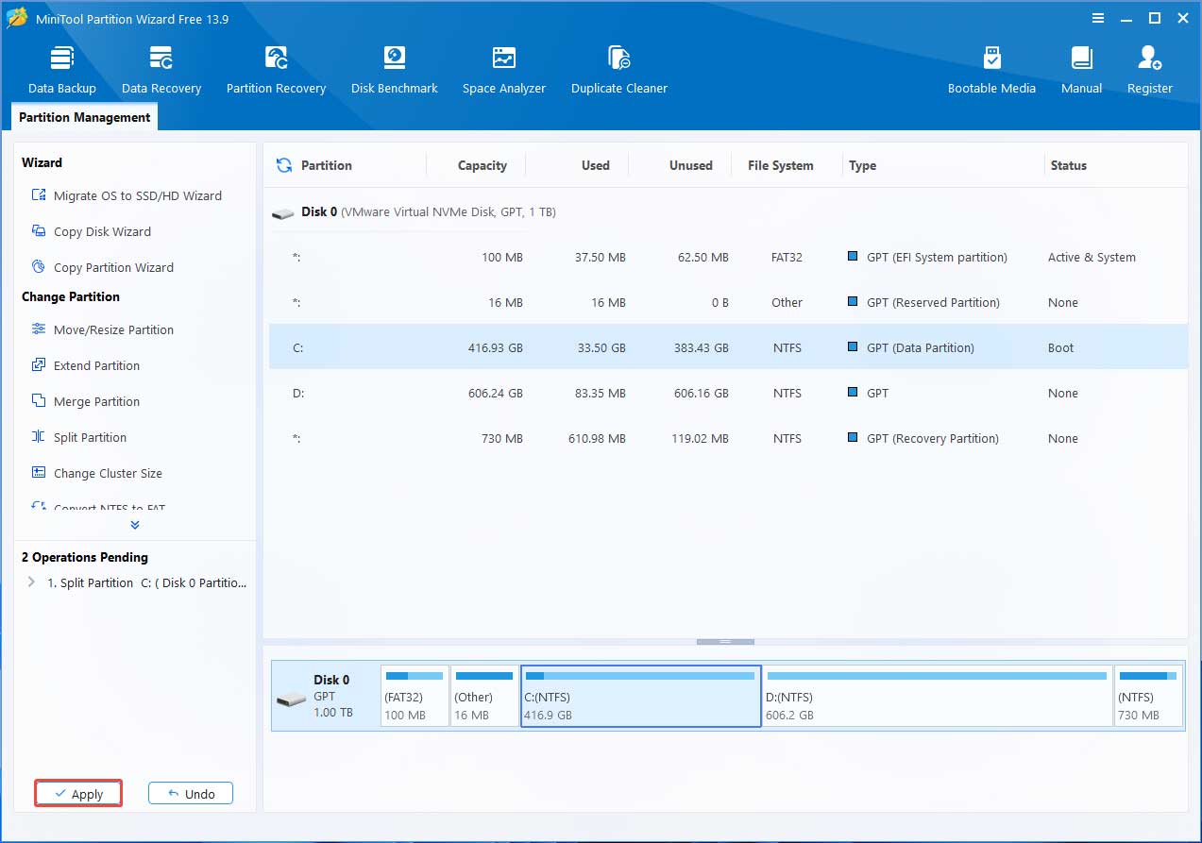This screenshot has height=843, width=1202.
Task: Expand the sidebar's double-chevron for more actions
Action: [135, 525]
